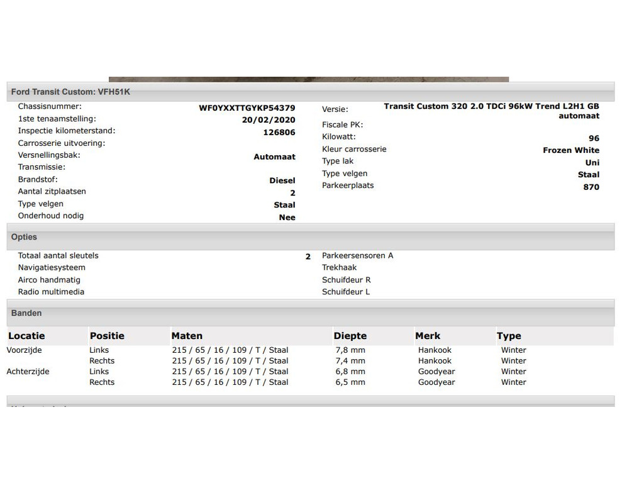The image size is (644, 483).
Task: Click the Achterzijde row label
Action: [28, 372]
